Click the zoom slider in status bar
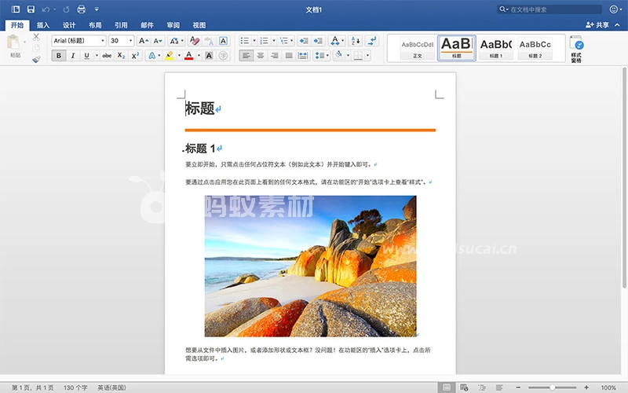628x393 pixels. [x=552, y=387]
